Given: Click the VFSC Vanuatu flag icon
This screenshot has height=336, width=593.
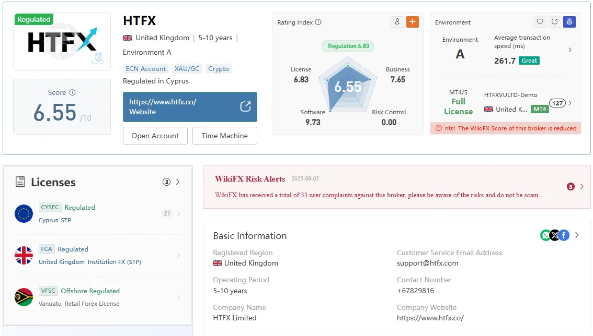Looking at the screenshot, I should click(x=24, y=297).
